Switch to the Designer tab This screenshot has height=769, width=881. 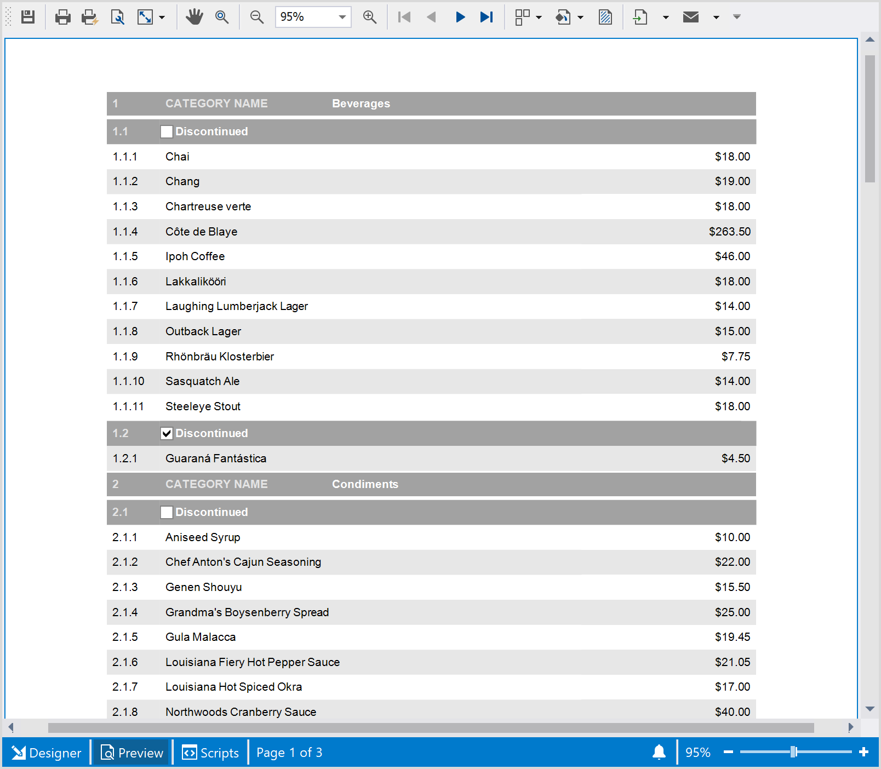[47, 753]
